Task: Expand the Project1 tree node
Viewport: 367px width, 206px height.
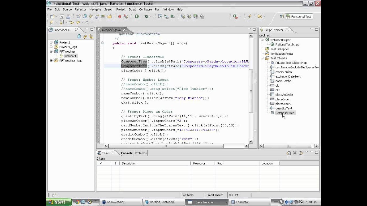Action: tap(51, 42)
